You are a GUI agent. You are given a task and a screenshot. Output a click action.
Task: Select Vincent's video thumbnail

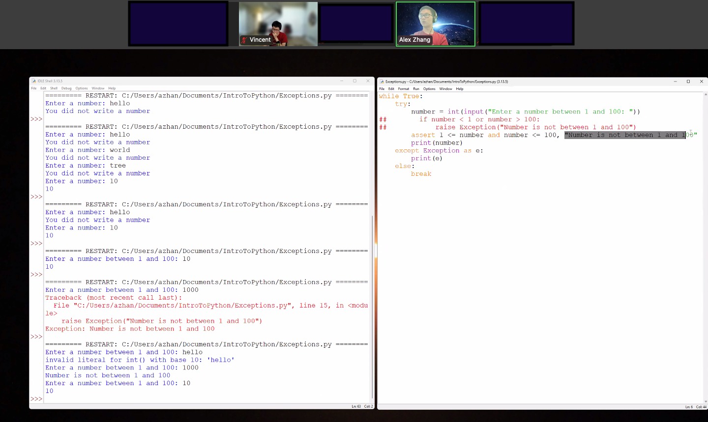click(278, 24)
